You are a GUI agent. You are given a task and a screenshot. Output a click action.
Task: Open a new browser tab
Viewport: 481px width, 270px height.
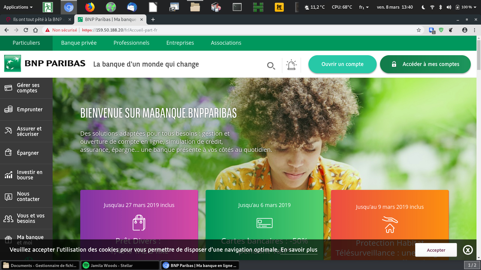pyautogui.click(x=153, y=19)
